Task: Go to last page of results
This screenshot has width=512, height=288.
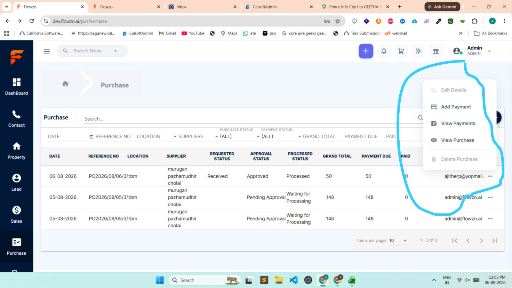Action: pos(495,241)
